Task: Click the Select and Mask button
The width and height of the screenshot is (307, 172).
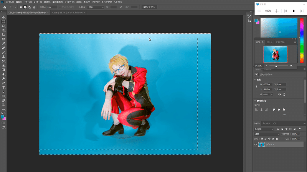Action: 149,7
